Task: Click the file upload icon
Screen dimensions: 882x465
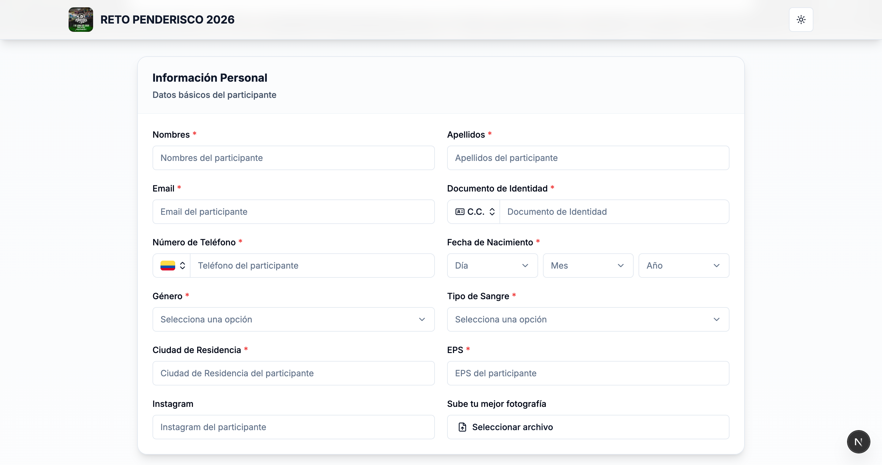Action: [462, 427]
